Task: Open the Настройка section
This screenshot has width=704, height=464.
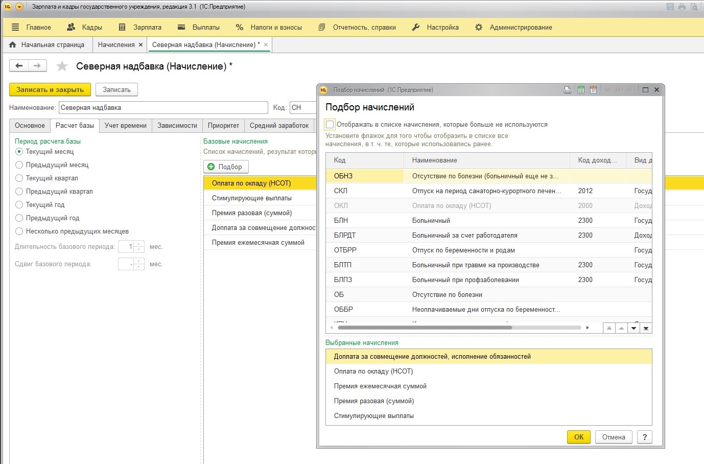Action: [436, 28]
